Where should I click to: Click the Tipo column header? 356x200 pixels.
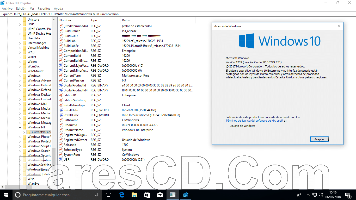[x=105, y=20]
